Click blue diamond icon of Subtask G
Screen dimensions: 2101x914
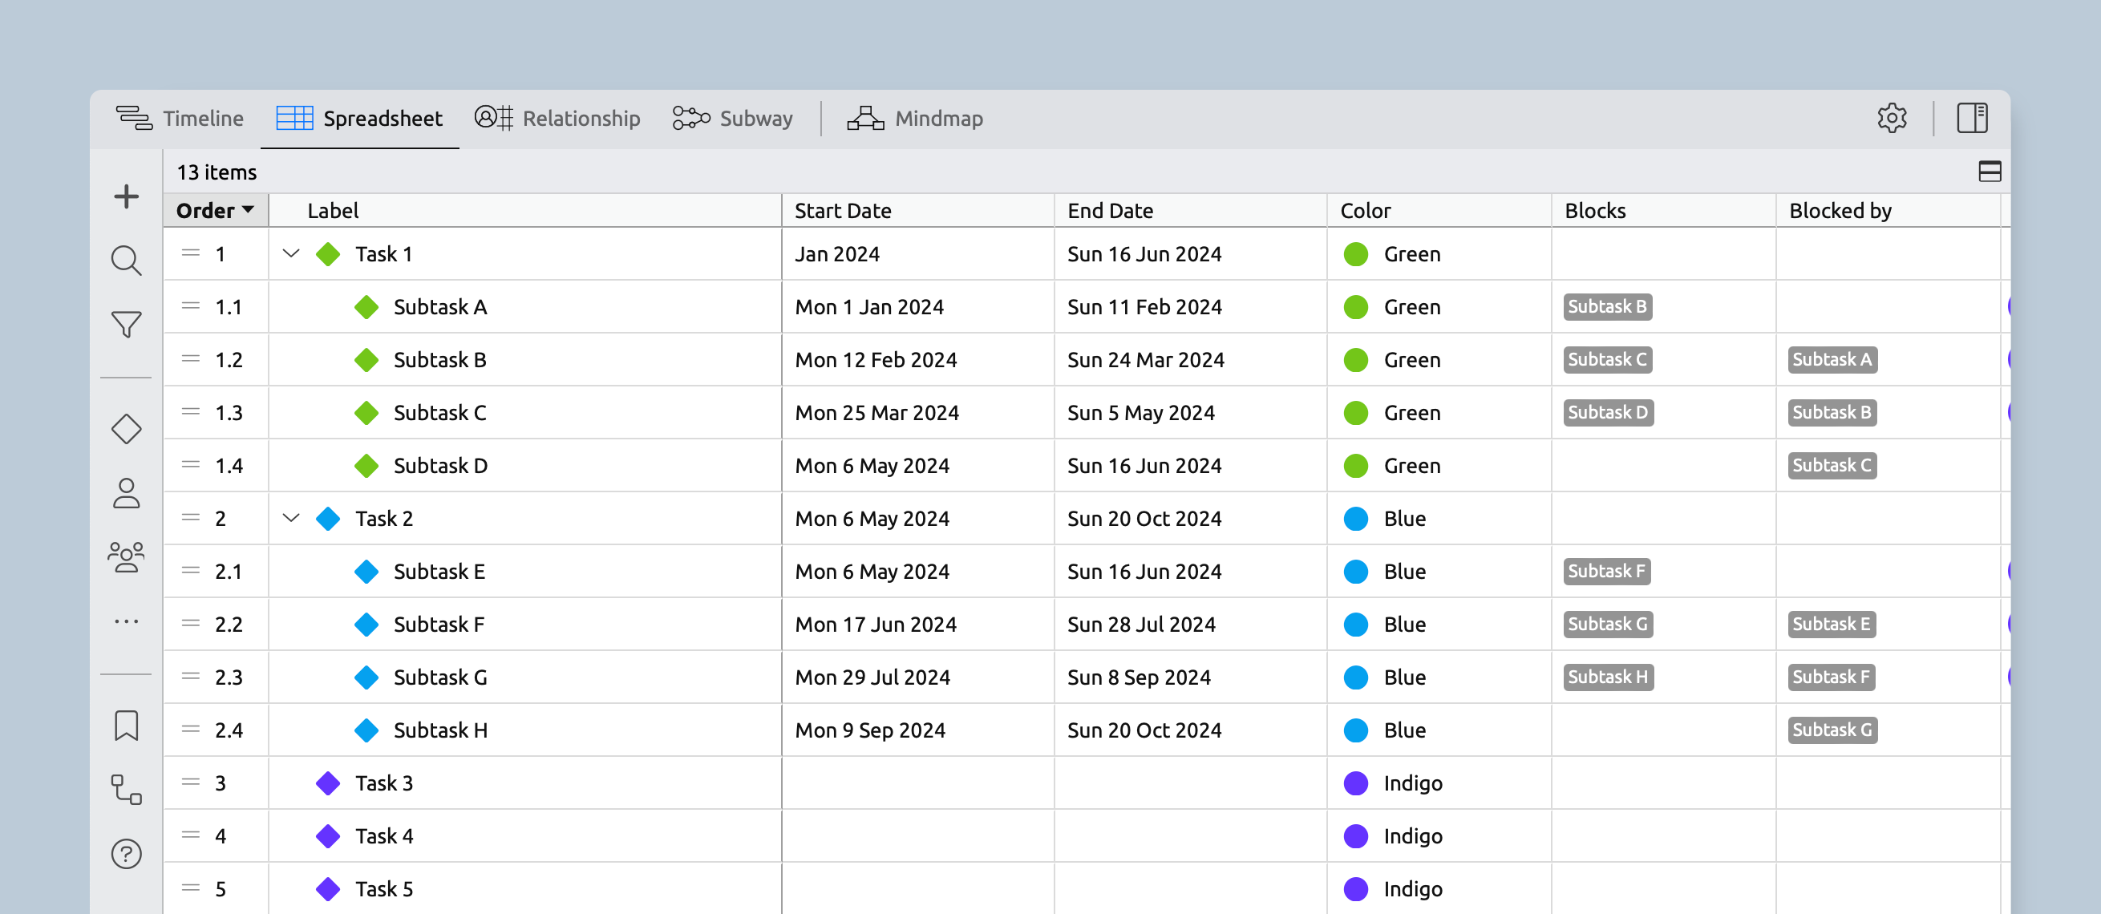[x=366, y=677]
